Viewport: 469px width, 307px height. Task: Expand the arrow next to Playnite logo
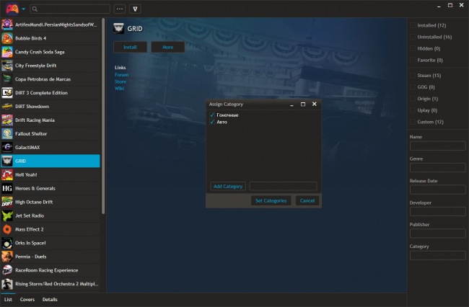point(24,9)
